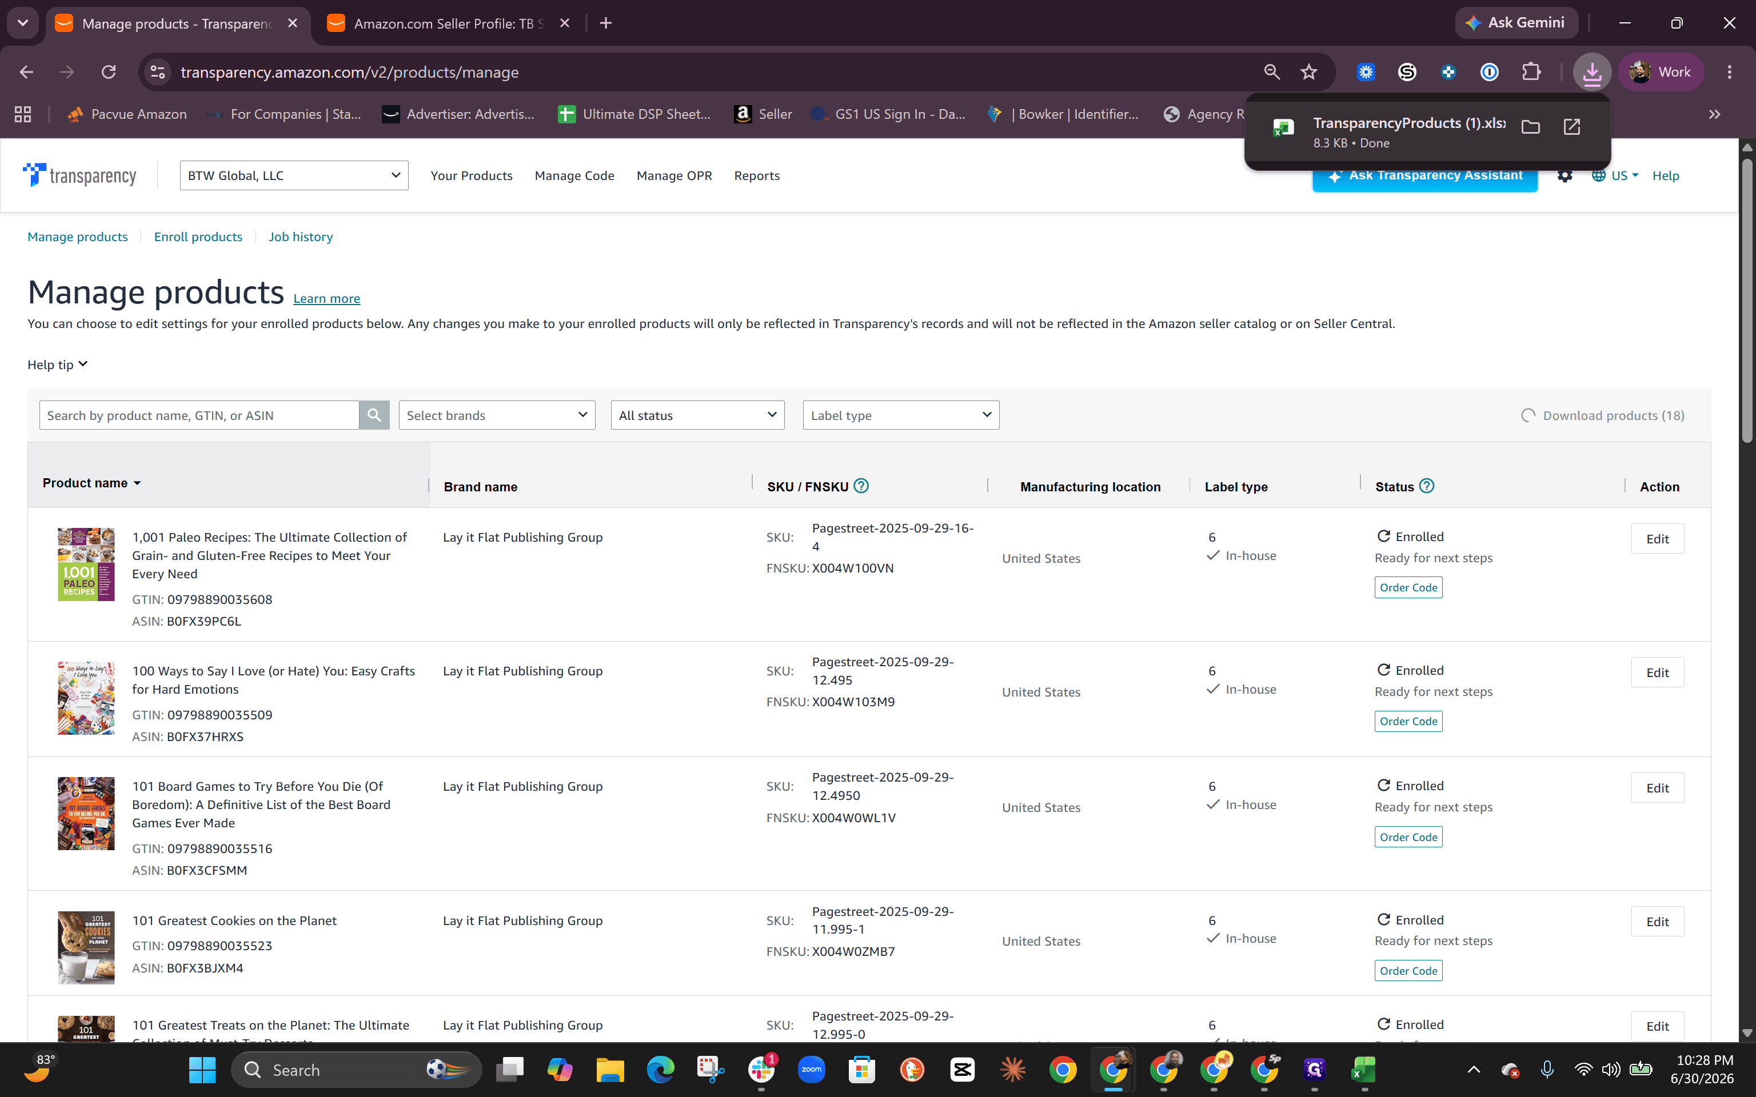Screen dimensions: 1756x1097
Task: Open the Chrome downloads icon
Action: pyautogui.click(x=1591, y=72)
